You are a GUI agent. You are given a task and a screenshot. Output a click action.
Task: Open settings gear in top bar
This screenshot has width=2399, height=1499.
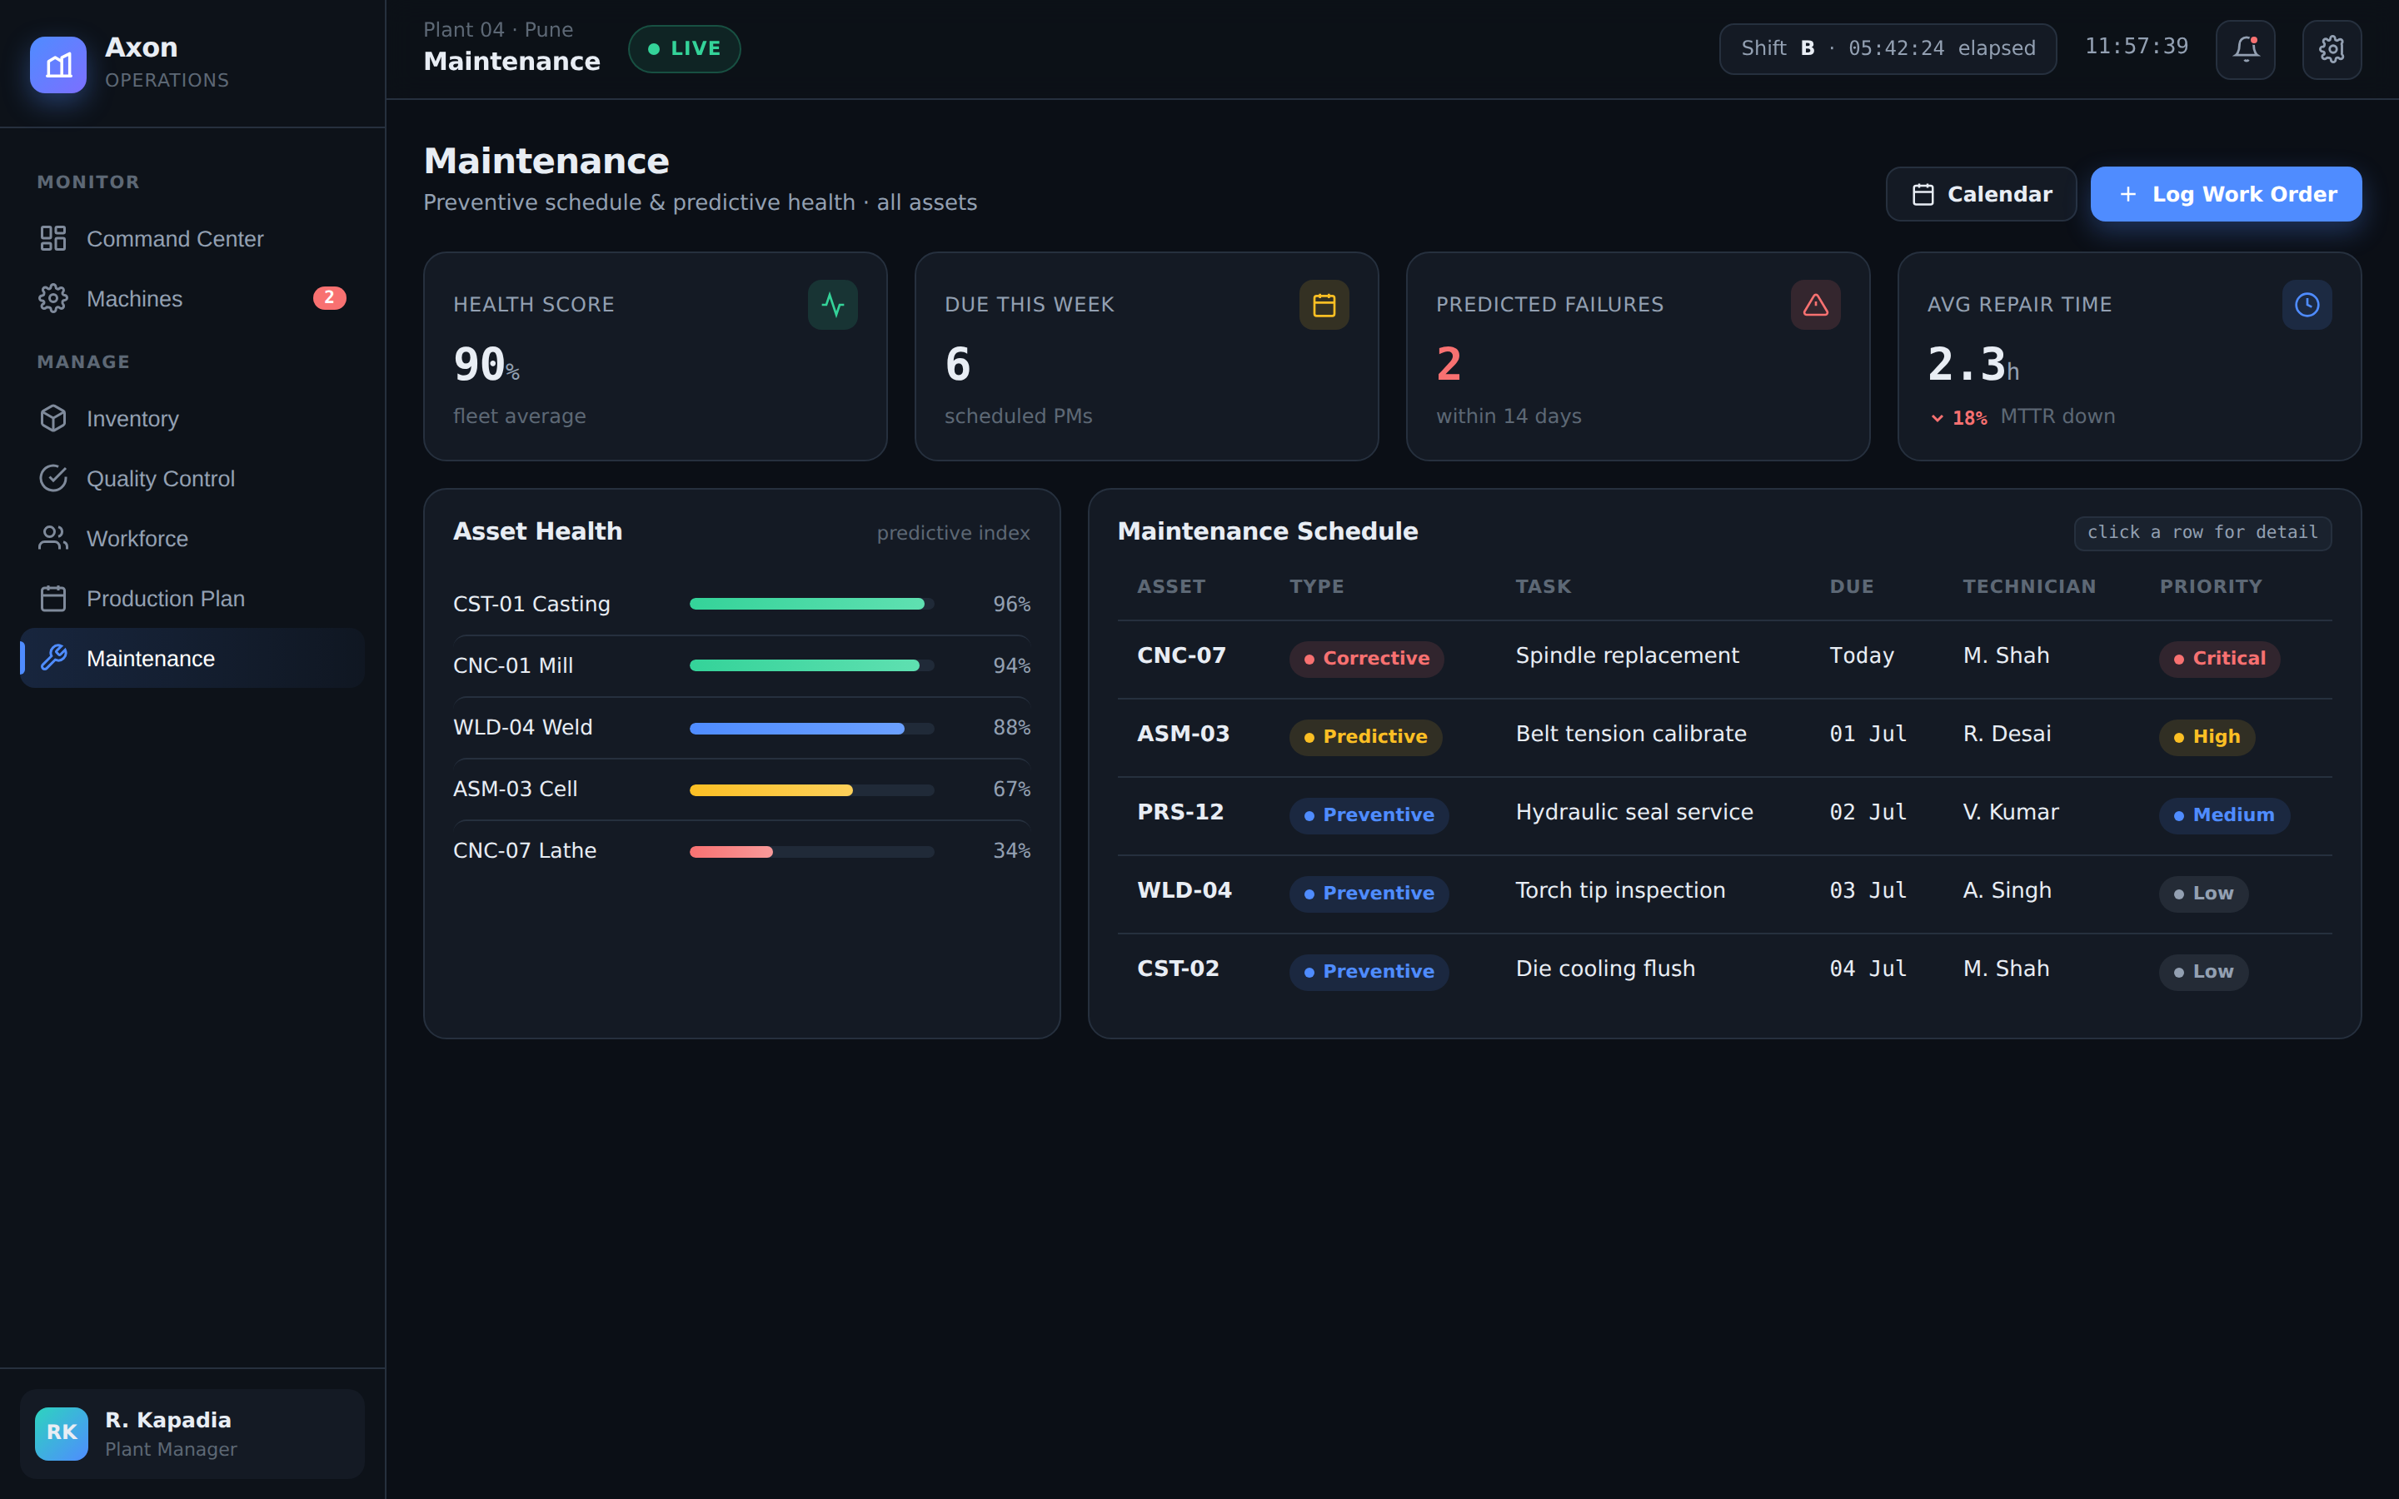click(x=2332, y=48)
